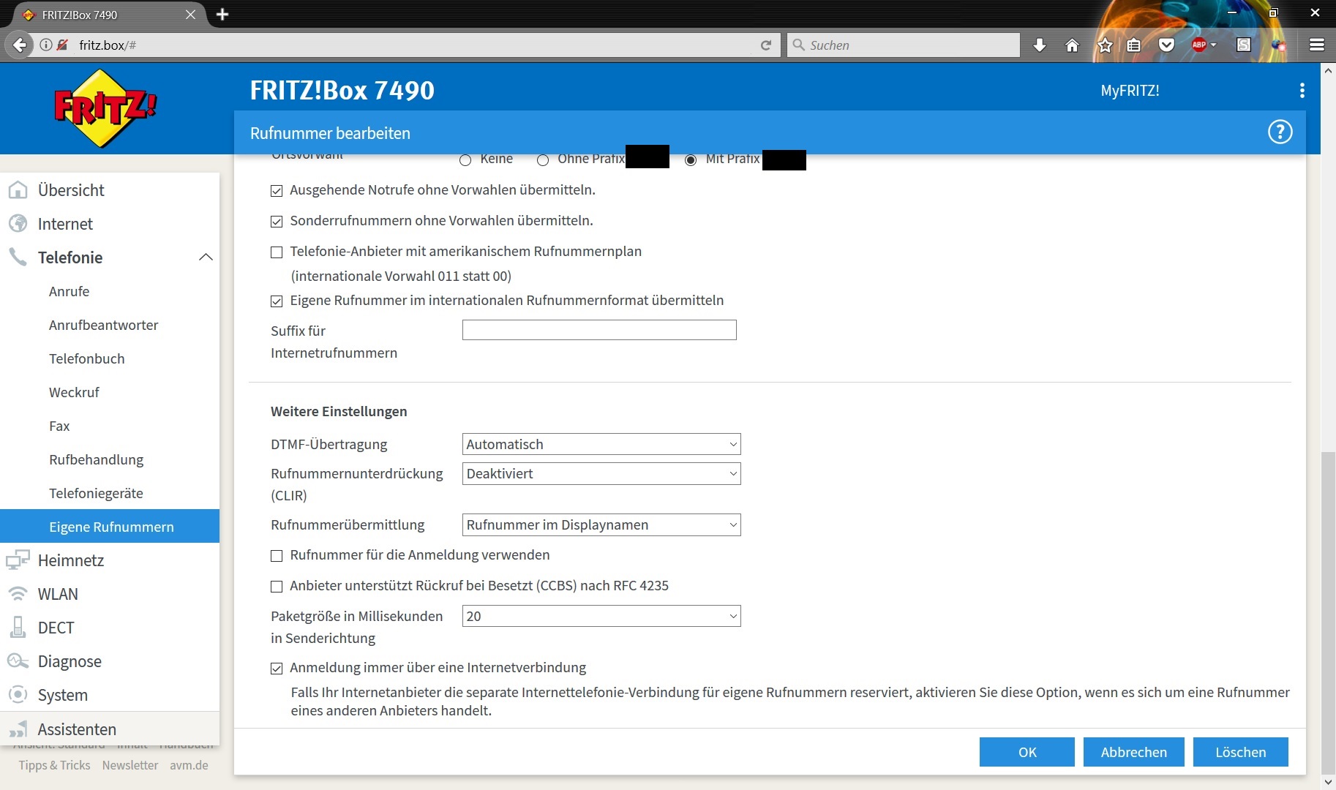Click the Heimnetz network icon

point(18,560)
